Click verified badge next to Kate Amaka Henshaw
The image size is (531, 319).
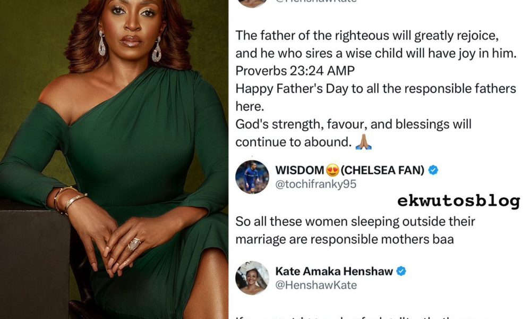coord(401,271)
